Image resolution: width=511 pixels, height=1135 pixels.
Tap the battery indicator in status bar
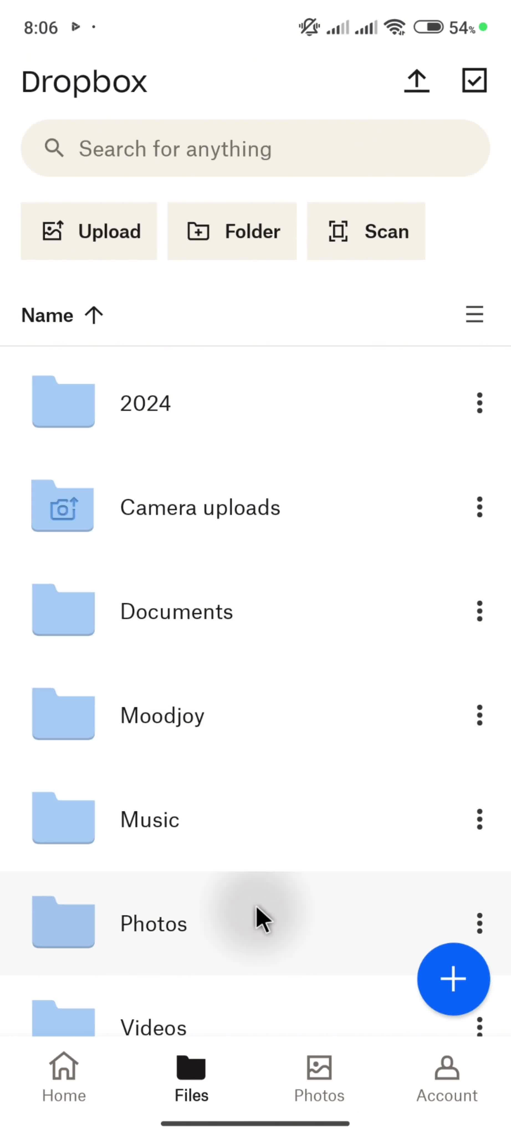[x=428, y=27]
